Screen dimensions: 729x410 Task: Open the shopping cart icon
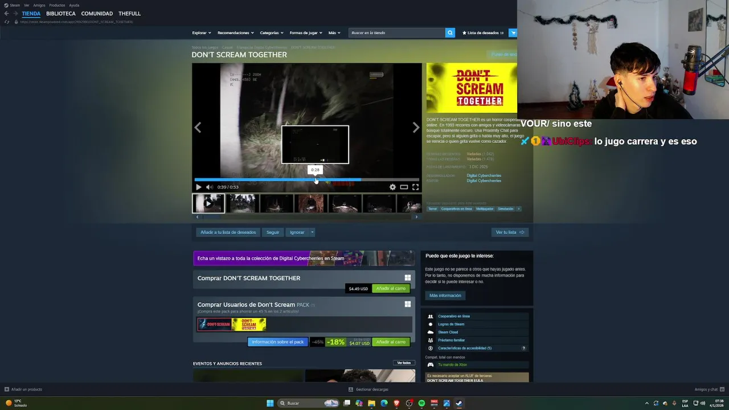click(x=513, y=32)
